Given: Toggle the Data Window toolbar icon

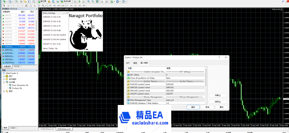Looking at the screenshot, I should pos(21,2).
